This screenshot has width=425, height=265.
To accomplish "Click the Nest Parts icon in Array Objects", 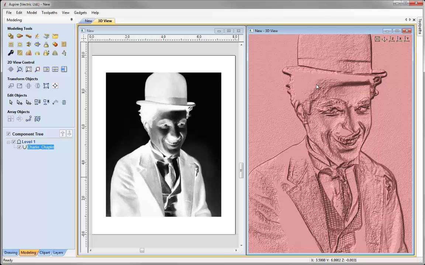I will click(x=37, y=119).
